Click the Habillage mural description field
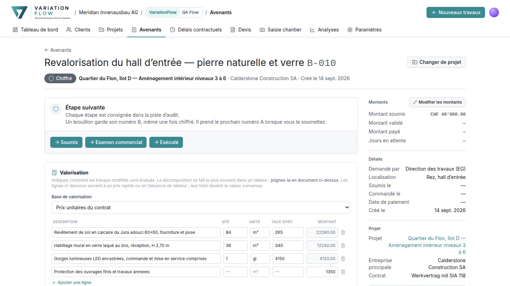Image resolution: width=510 pixels, height=286 pixels. coord(136,246)
